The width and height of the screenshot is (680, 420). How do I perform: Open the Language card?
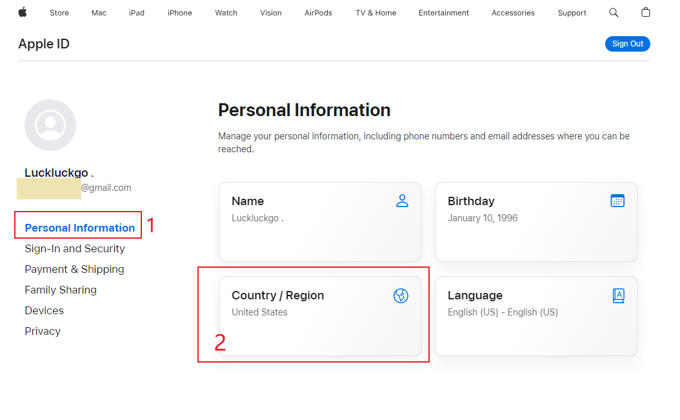[x=536, y=316]
